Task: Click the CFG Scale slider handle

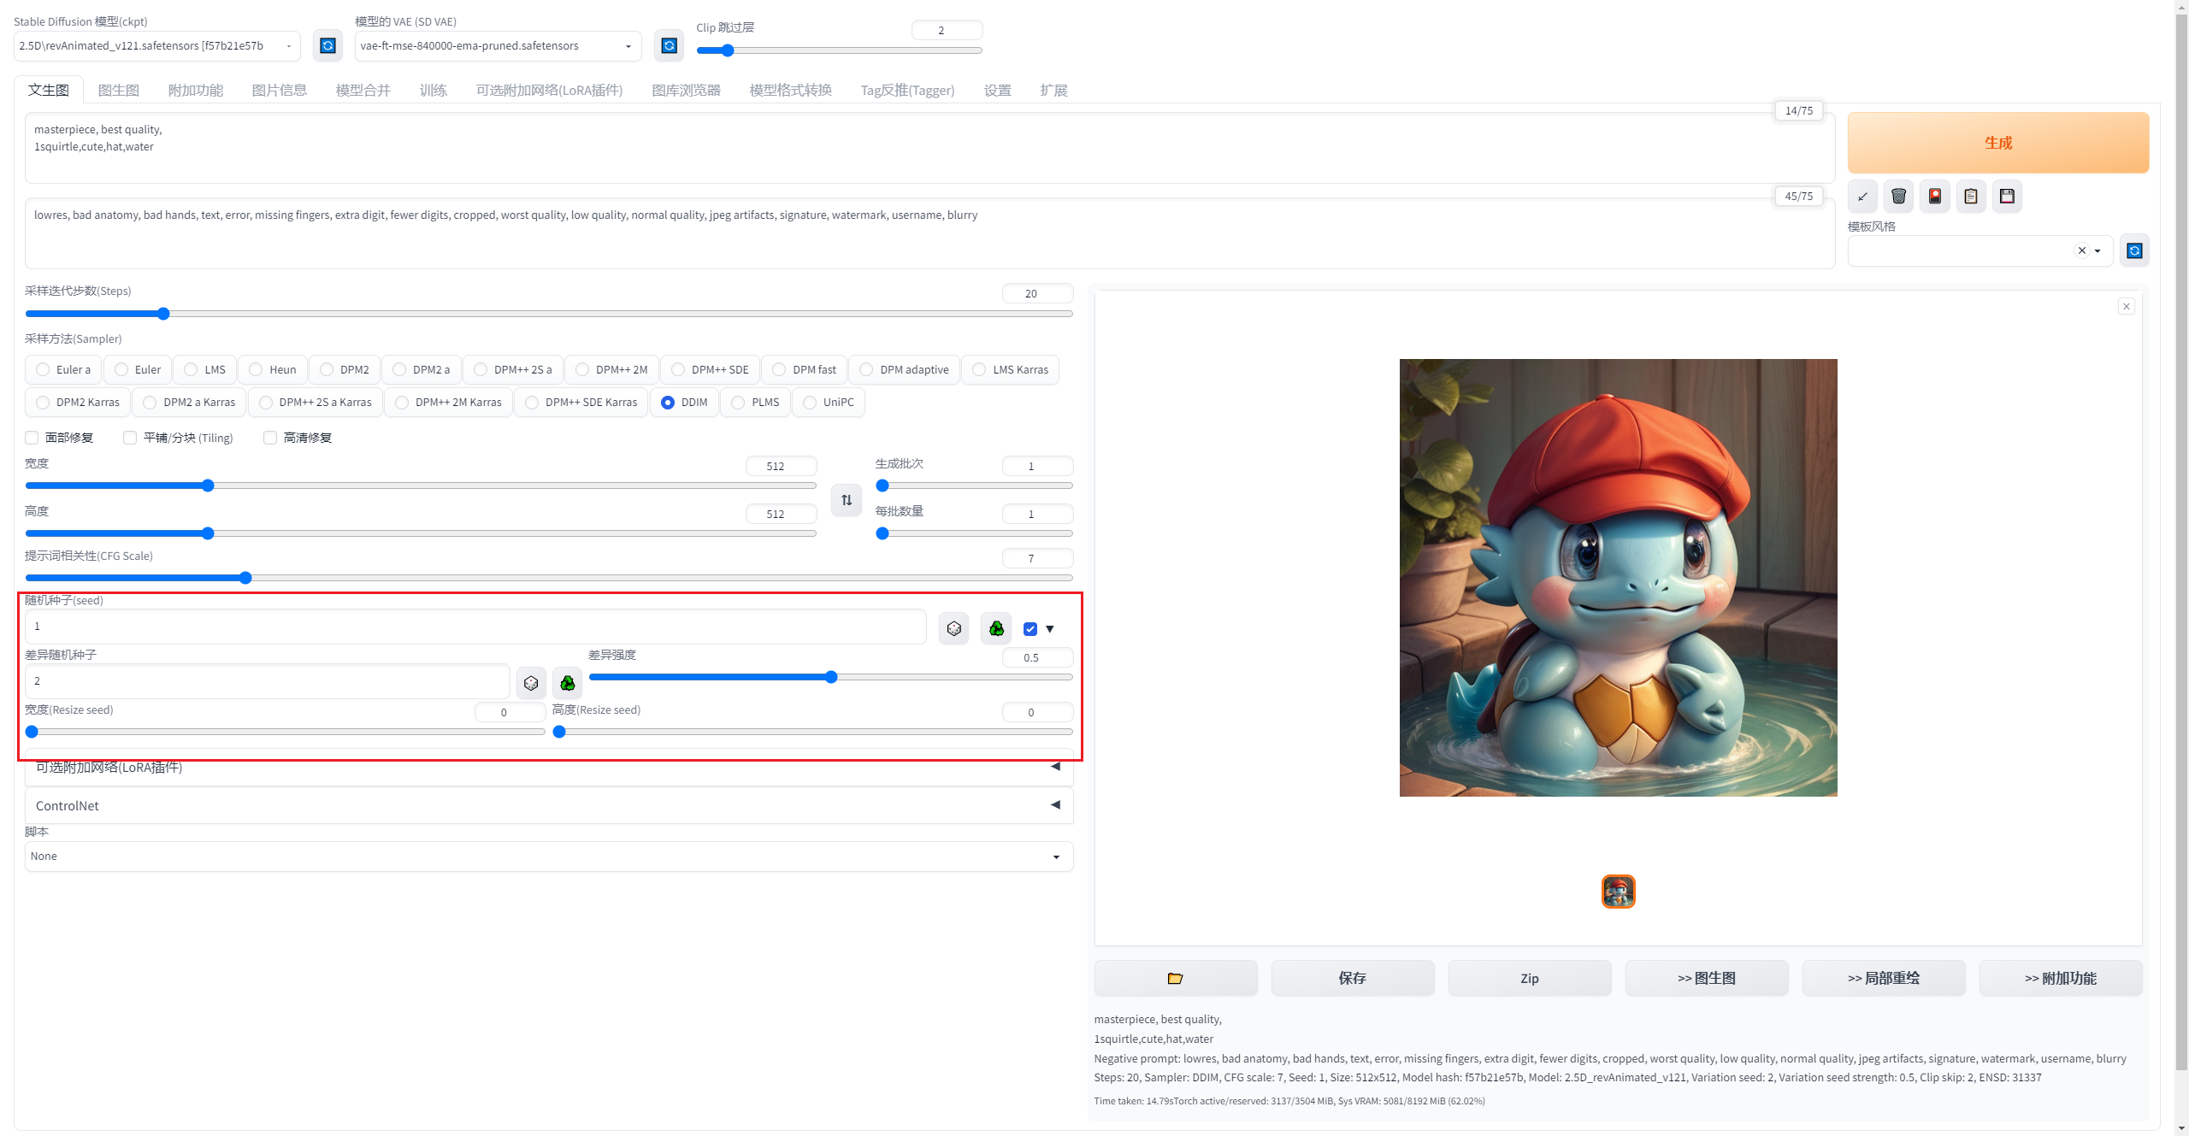Action: pos(245,579)
